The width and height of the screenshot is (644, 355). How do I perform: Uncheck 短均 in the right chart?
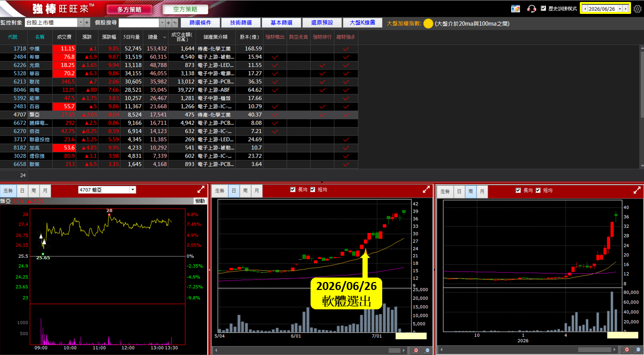pyautogui.click(x=538, y=190)
